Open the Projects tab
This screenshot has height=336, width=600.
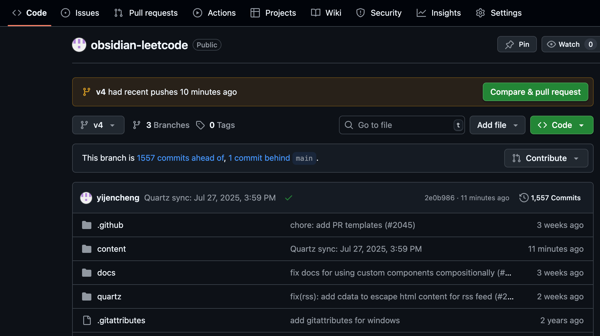[x=273, y=13]
